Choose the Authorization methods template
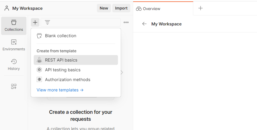The image size is (257, 130). pos(67,80)
